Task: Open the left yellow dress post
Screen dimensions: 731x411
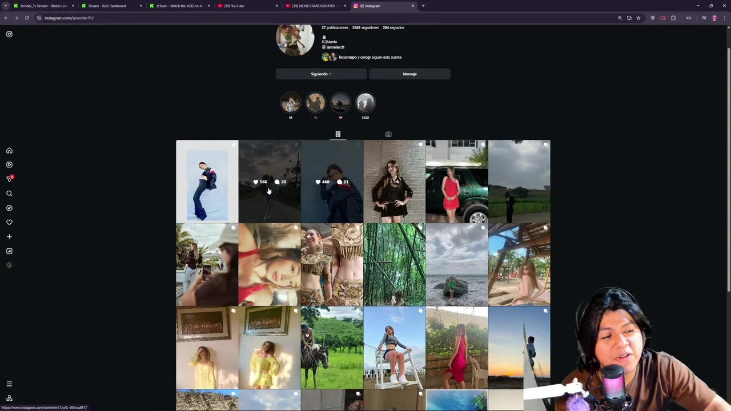Action: pyautogui.click(x=207, y=348)
